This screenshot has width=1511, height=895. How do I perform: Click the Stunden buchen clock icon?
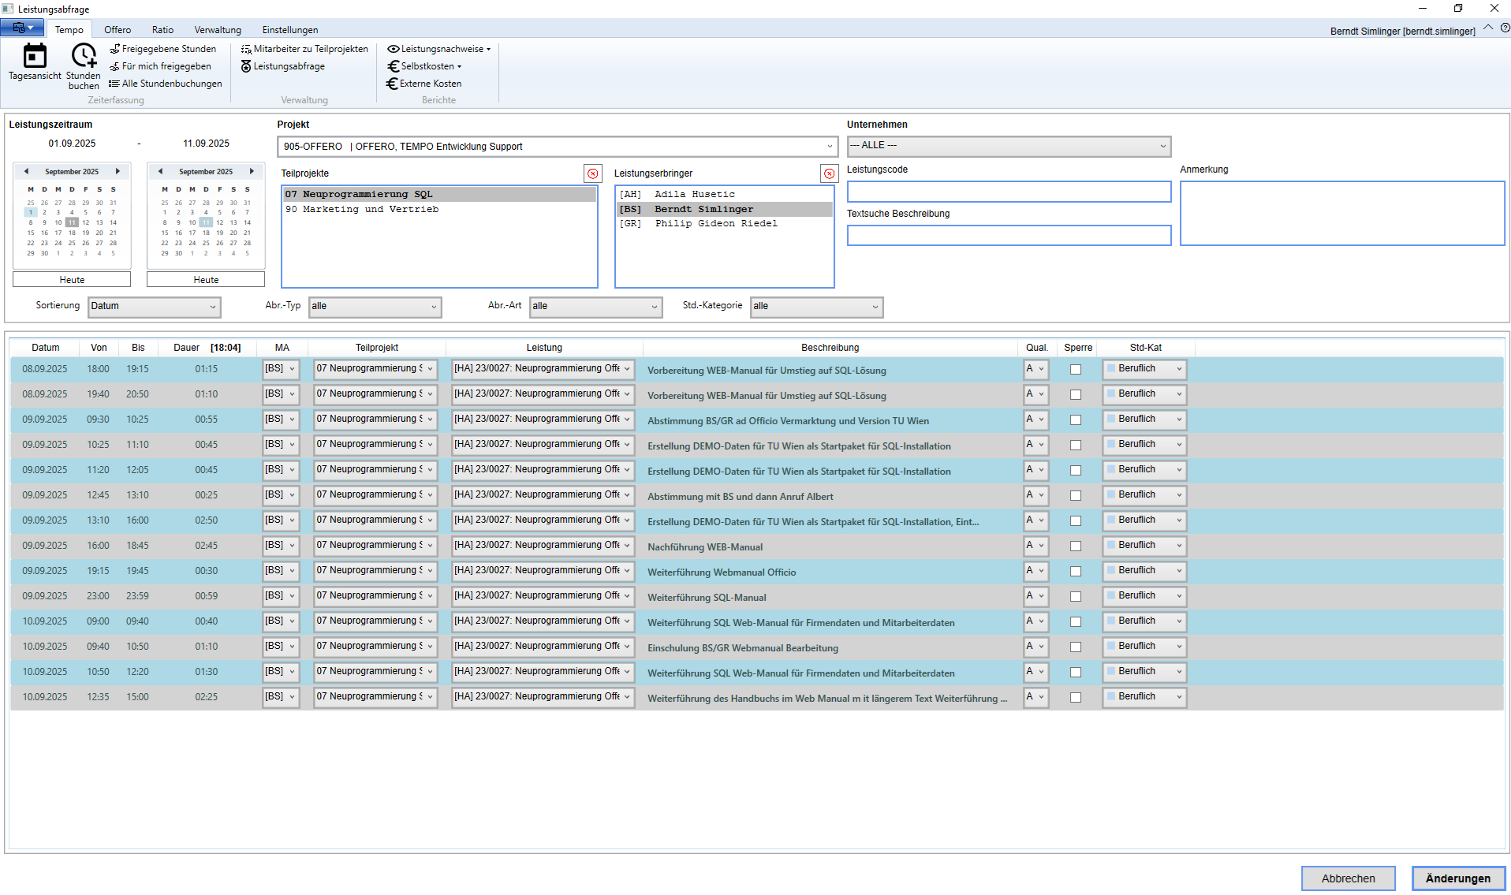[x=84, y=57]
